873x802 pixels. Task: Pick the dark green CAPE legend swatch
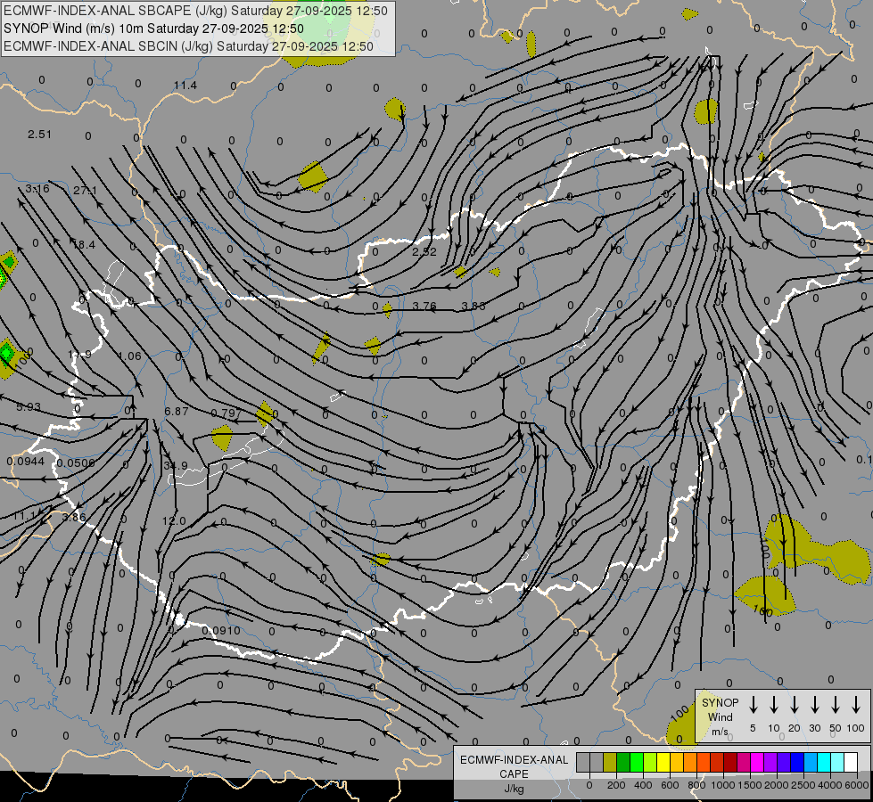pos(623,763)
